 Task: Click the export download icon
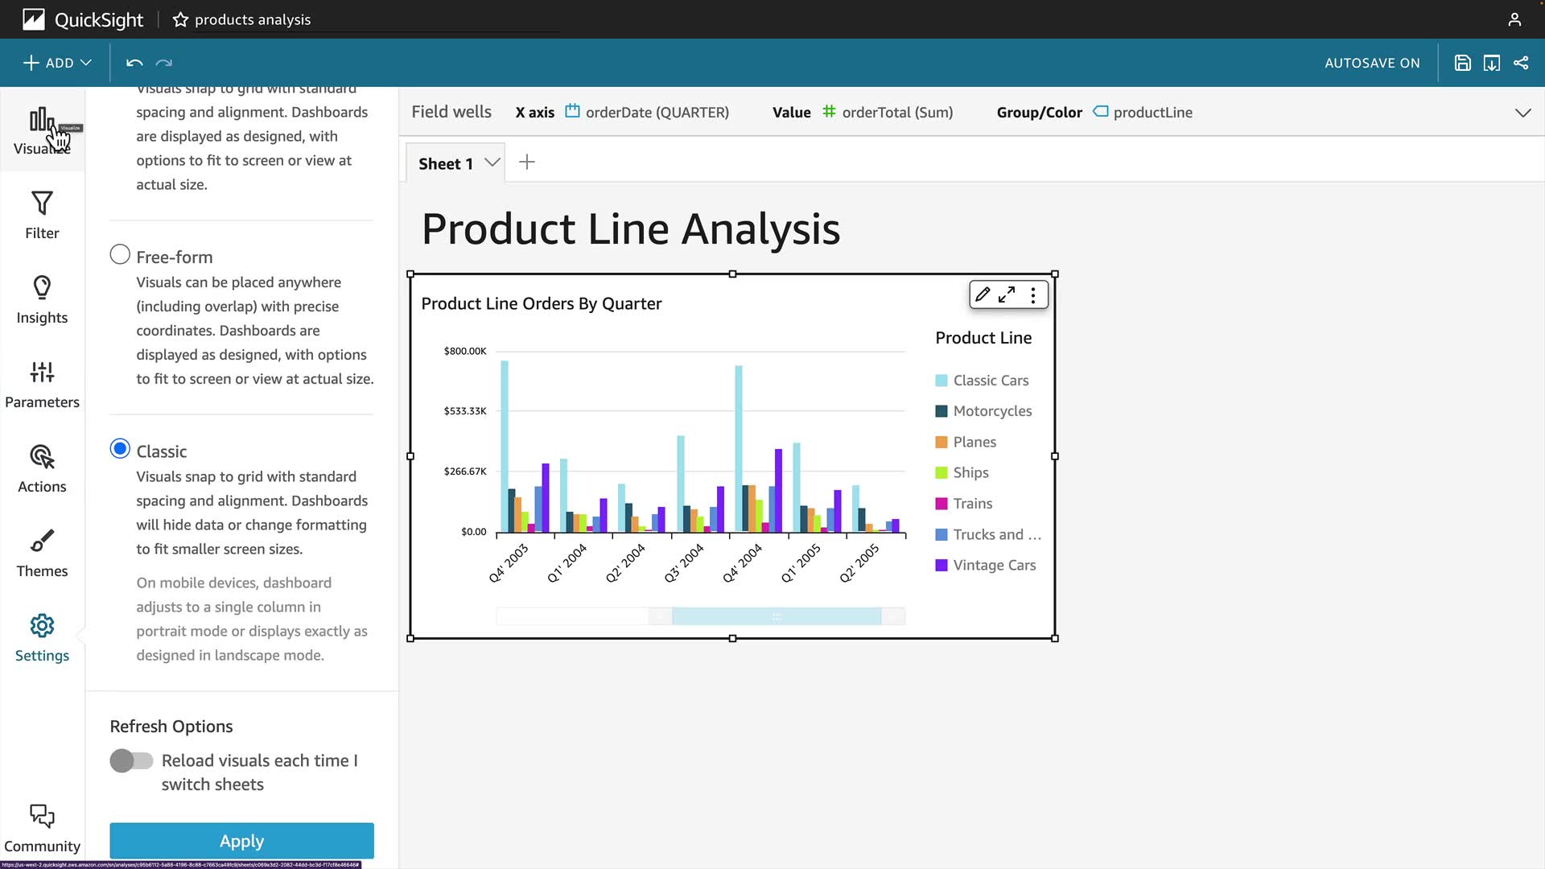[x=1491, y=63]
